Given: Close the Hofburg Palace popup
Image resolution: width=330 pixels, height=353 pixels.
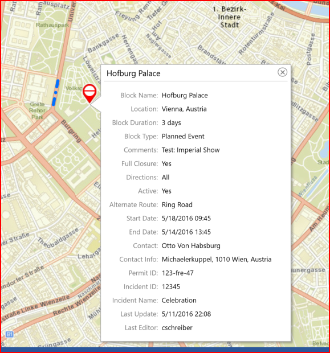Looking at the screenshot, I should pyautogui.click(x=282, y=72).
